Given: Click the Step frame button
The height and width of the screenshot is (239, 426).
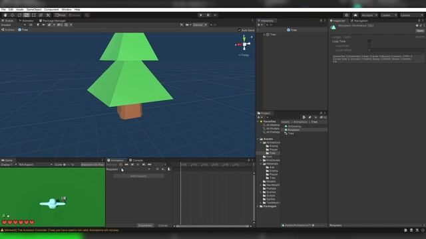Looking at the screenshot, I should click(215, 15).
